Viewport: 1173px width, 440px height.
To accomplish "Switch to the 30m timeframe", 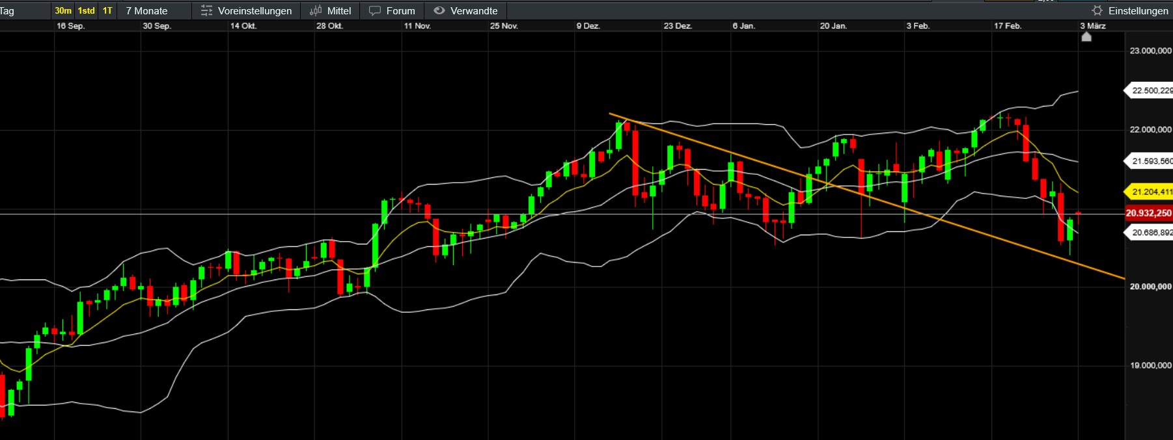I will click(63, 10).
